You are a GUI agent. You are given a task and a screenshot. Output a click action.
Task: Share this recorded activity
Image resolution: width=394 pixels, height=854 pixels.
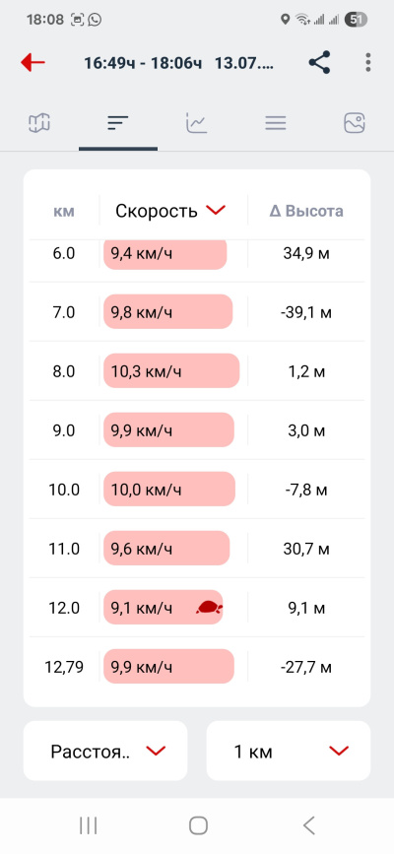pos(319,63)
